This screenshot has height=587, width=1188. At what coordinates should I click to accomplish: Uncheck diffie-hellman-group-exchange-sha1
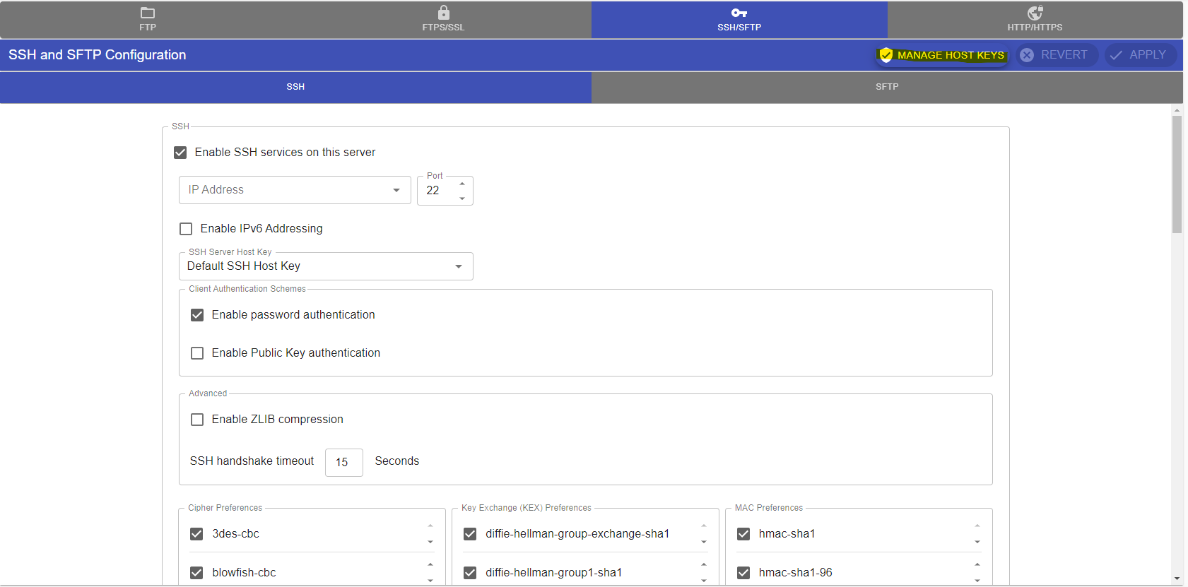(470, 534)
